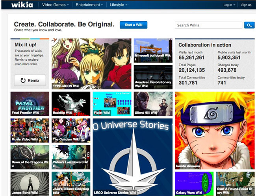Open the Log in menu
The height and width of the screenshot is (196, 256).
(x=229, y=5)
